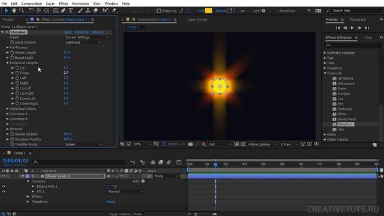
Task: Collapse Individual Lengths group
Action: point(8,62)
